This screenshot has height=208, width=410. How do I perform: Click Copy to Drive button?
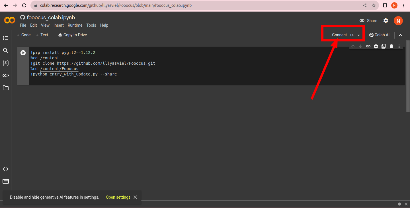pos(73,35)
